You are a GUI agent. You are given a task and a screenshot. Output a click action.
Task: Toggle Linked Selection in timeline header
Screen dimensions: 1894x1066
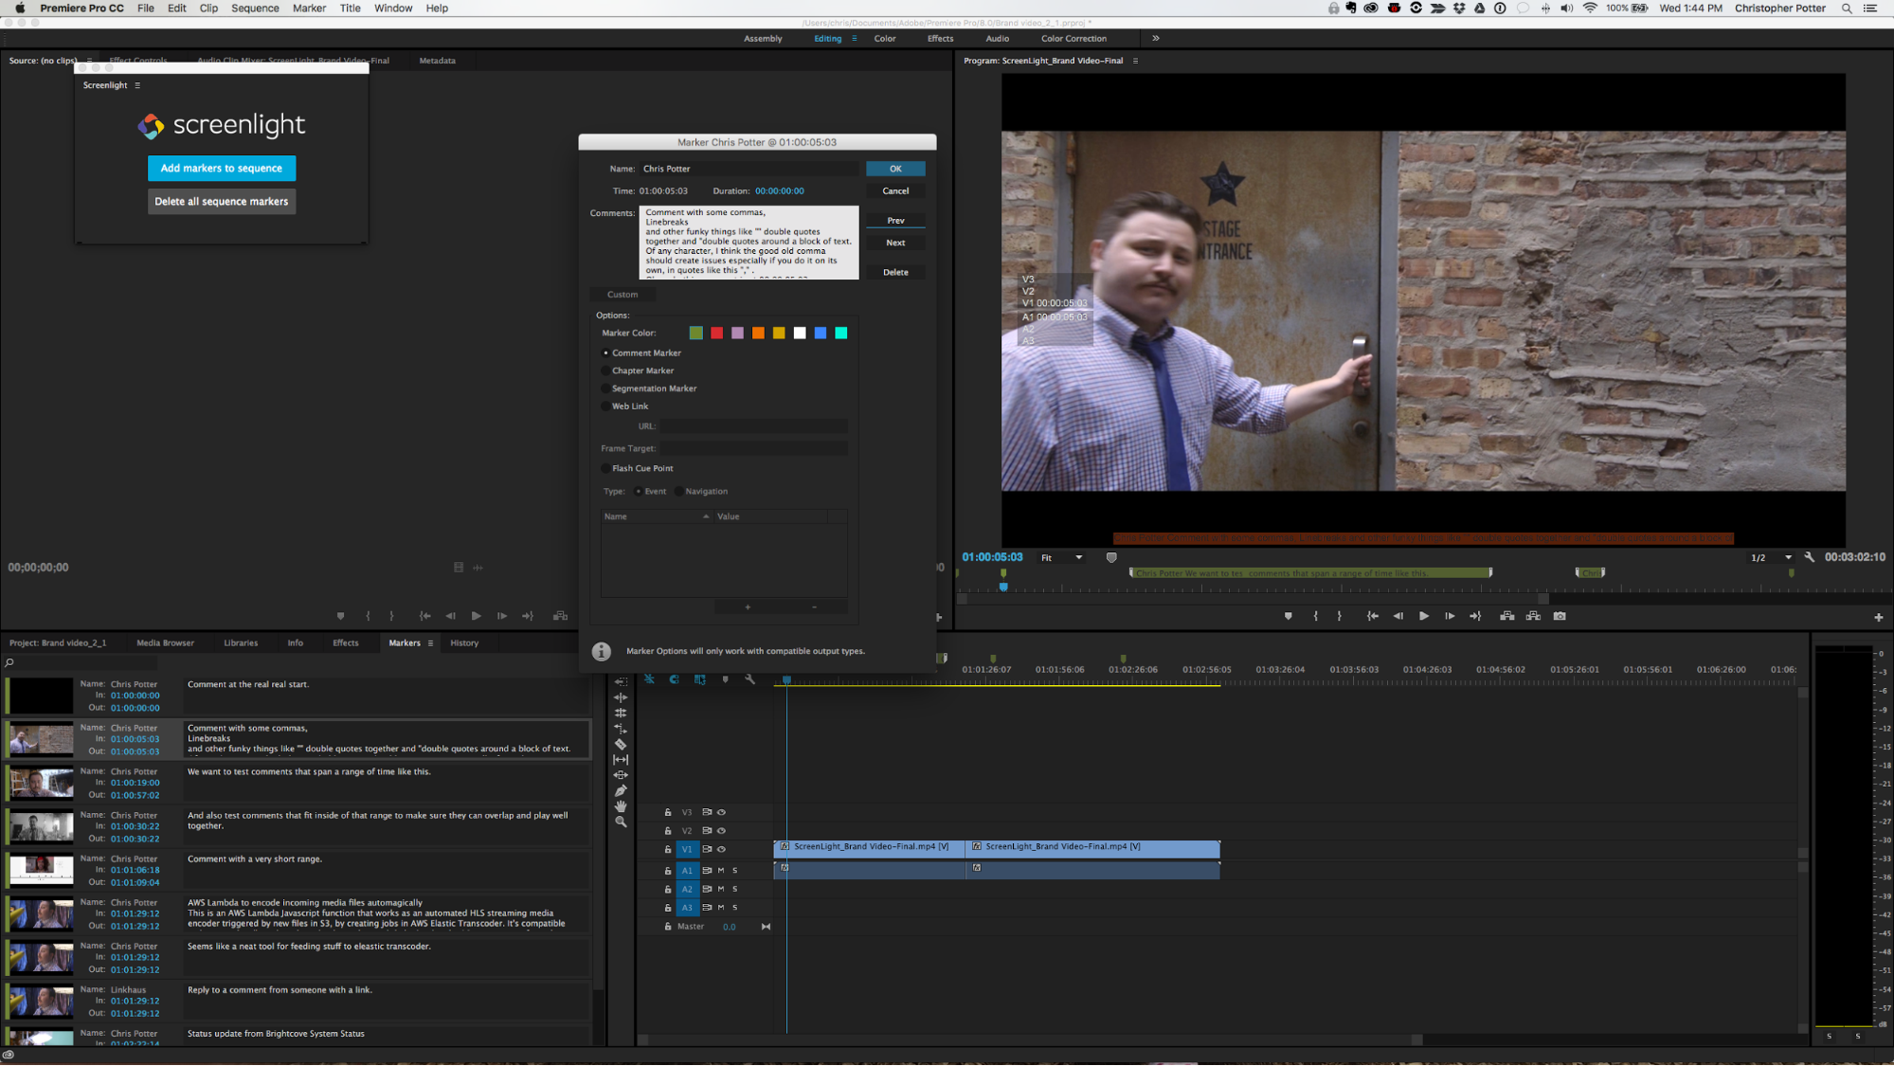coord(700,679)
